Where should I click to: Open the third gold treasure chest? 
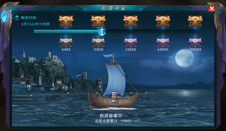click(x=131, y=21)
